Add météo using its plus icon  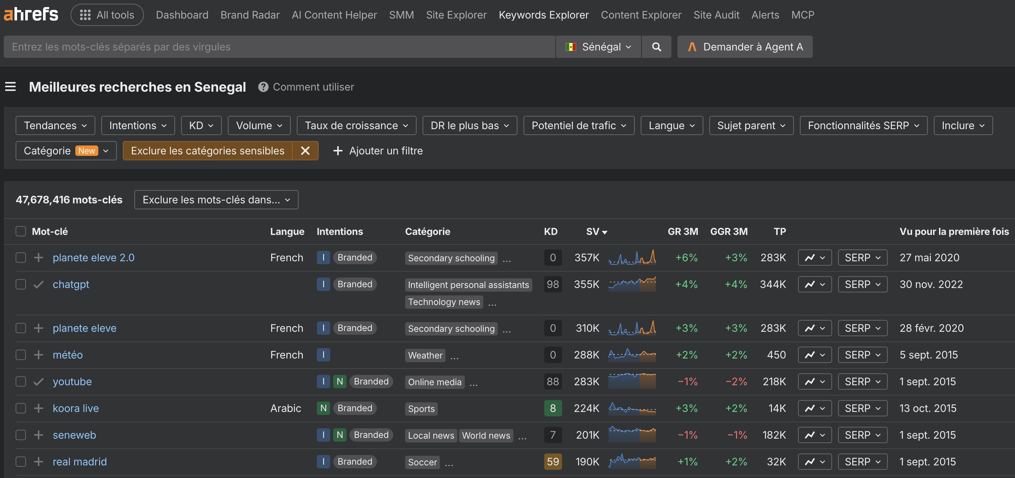pyautogui.click(x=38, y=355)
